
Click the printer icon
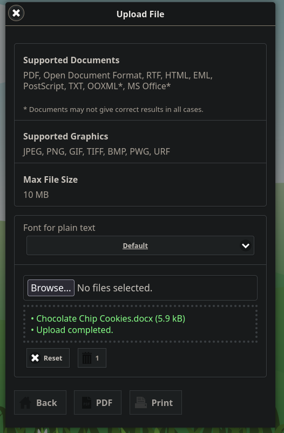pyautogui.click(x=140, y=403)
